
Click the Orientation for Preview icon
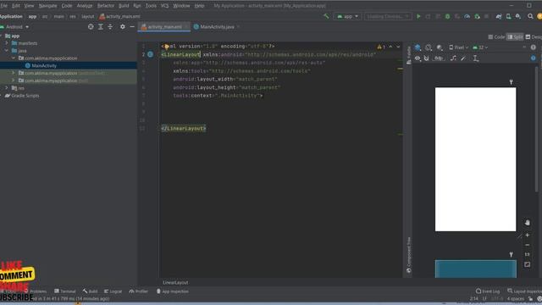point(429,47)
